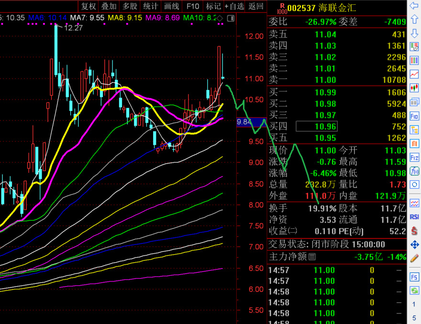
Task: Click the F12 trading icon
Action: 414,157
